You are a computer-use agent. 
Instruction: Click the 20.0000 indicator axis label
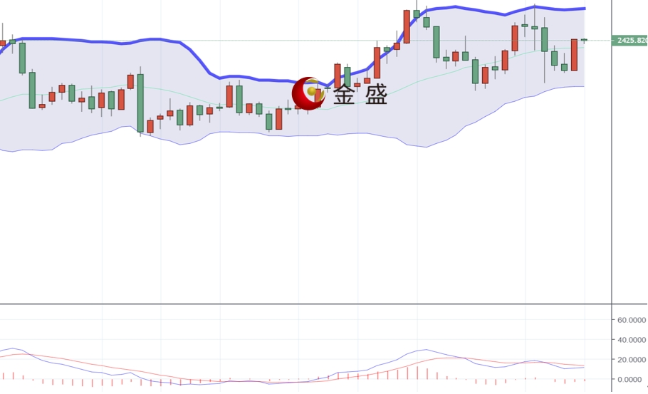pos(631,359)
